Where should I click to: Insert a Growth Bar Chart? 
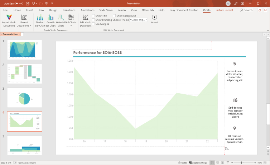(50, 21)
